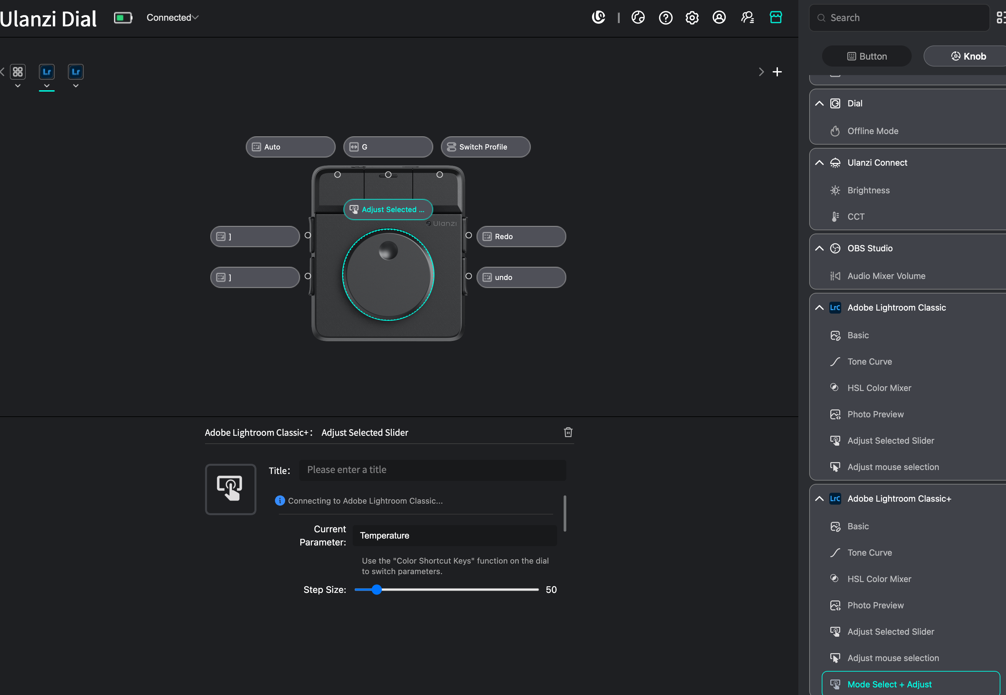The height and width of the screenshot is (695, 1006).
Task: Collapse the Ulanzi Connect section
Action: [819, 162]
